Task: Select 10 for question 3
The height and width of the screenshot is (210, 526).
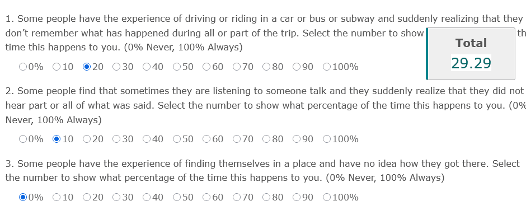Action: pos(57,197)
